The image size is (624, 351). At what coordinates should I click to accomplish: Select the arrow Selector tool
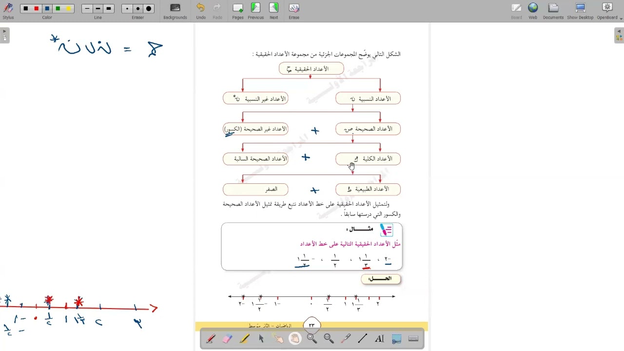(261, 339)
